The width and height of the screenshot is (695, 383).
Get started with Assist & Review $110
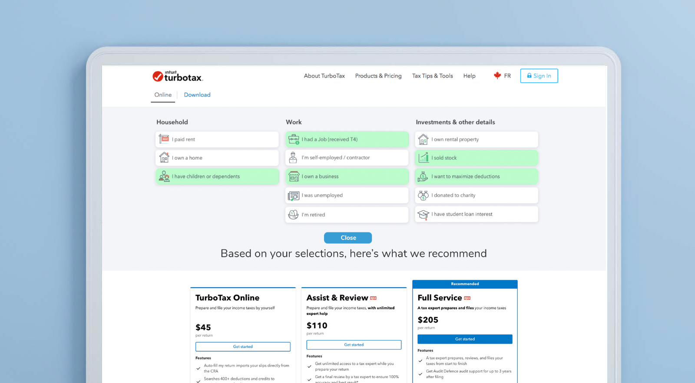(354, 345)
